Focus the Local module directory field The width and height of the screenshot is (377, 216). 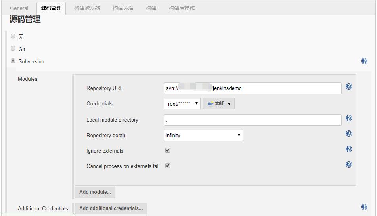[253, 120]
